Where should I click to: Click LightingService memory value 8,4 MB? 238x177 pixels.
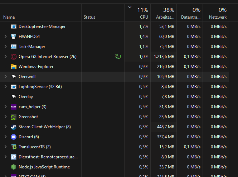pyautogui.click(x=168, y=87)
